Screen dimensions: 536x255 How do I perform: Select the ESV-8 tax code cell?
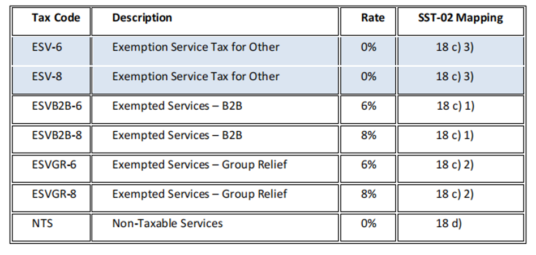tap(48, 76)
